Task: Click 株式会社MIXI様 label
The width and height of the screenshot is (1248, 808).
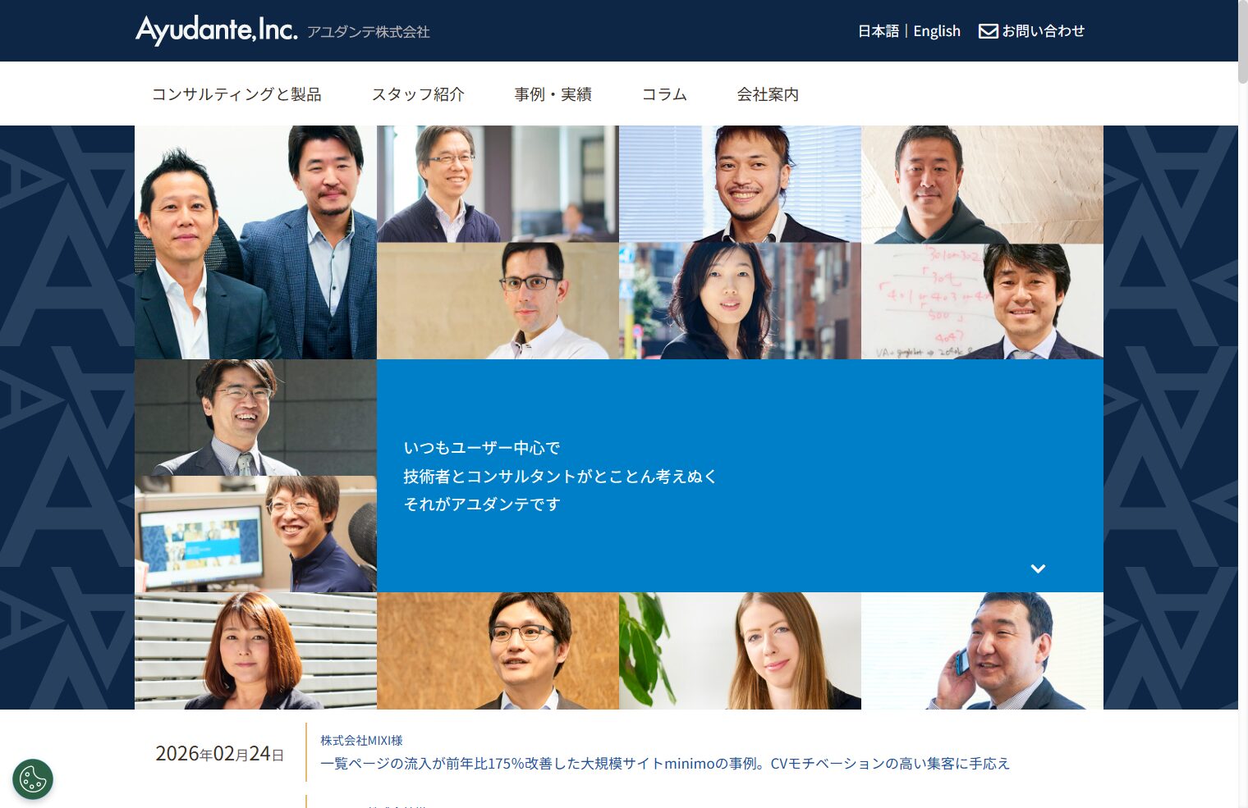Action: [361, 740]
